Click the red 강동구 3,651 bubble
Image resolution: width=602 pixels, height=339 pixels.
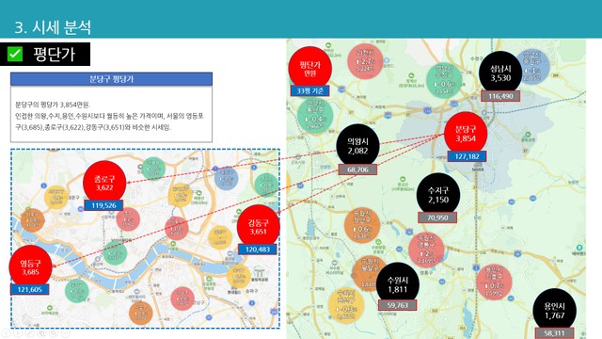(x=258, y=227)
